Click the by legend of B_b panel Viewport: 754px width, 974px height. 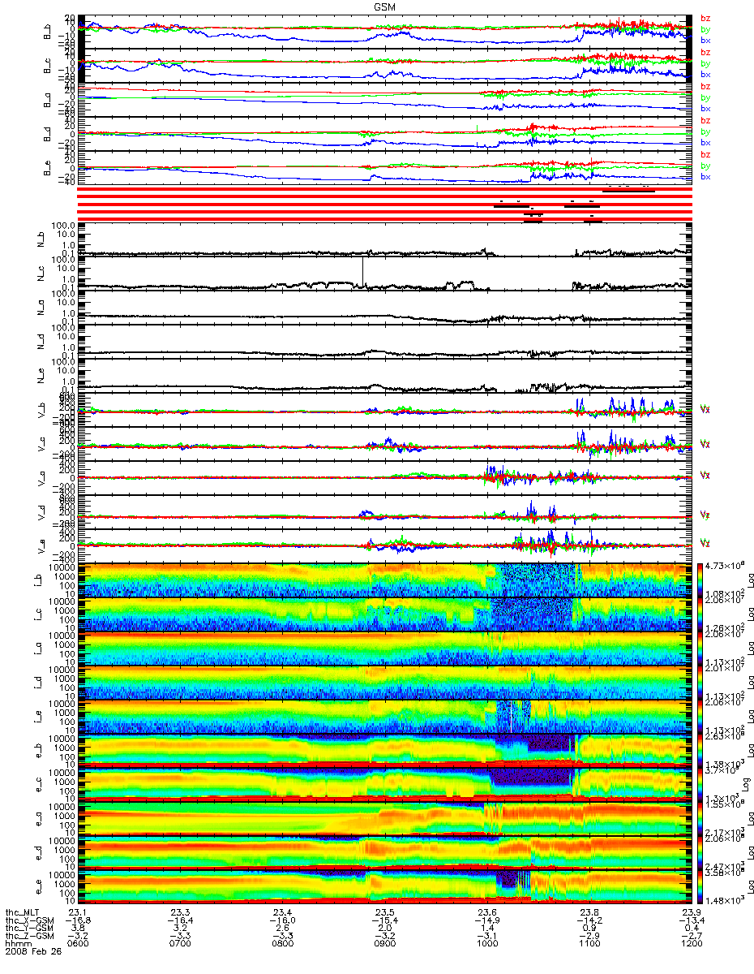[x=705, y=28]
